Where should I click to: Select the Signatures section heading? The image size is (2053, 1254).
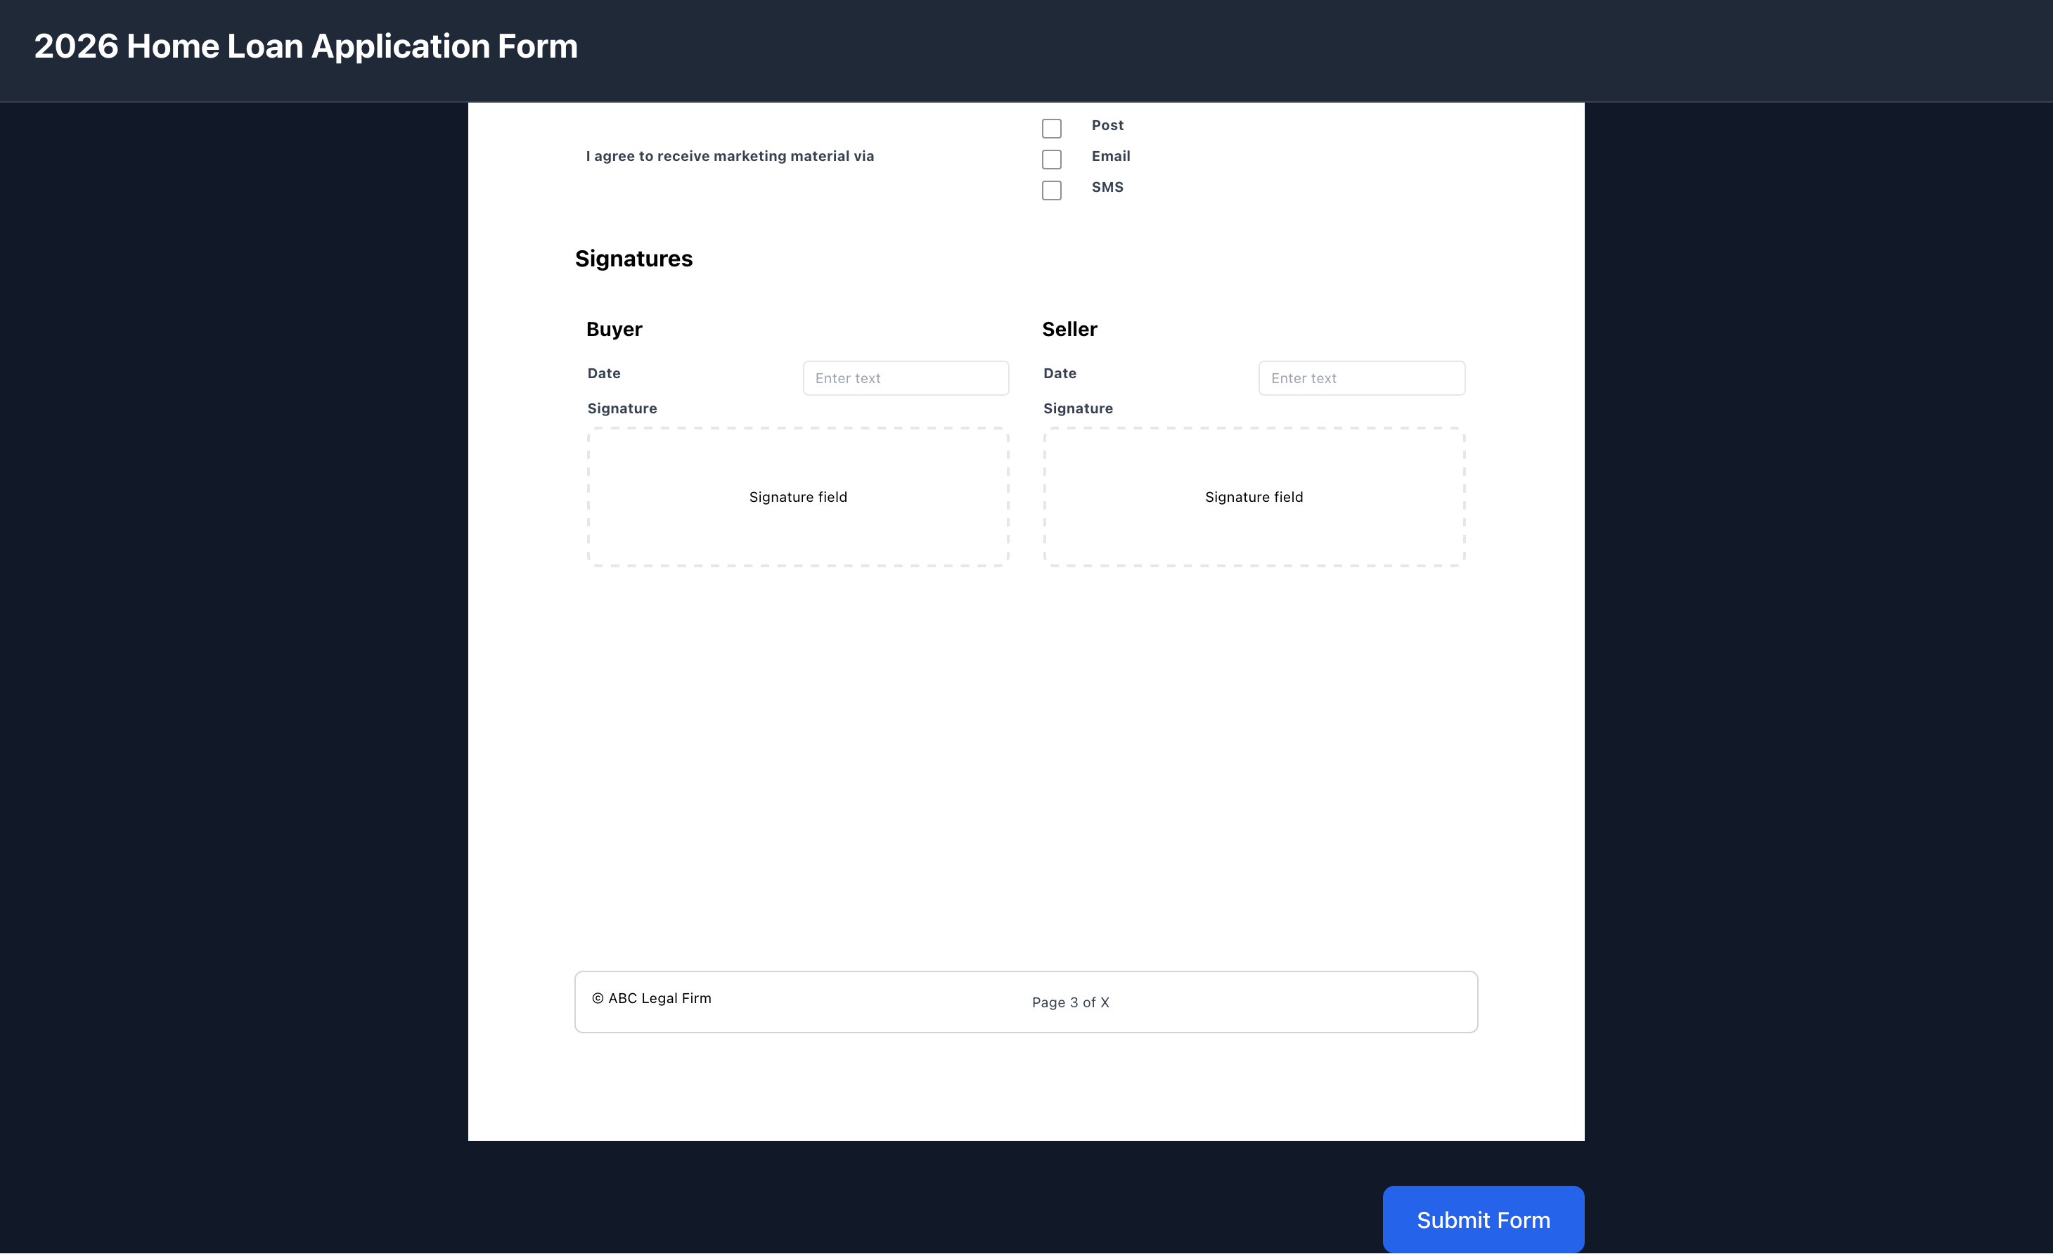pyautogui.click(x=634, y=258)
